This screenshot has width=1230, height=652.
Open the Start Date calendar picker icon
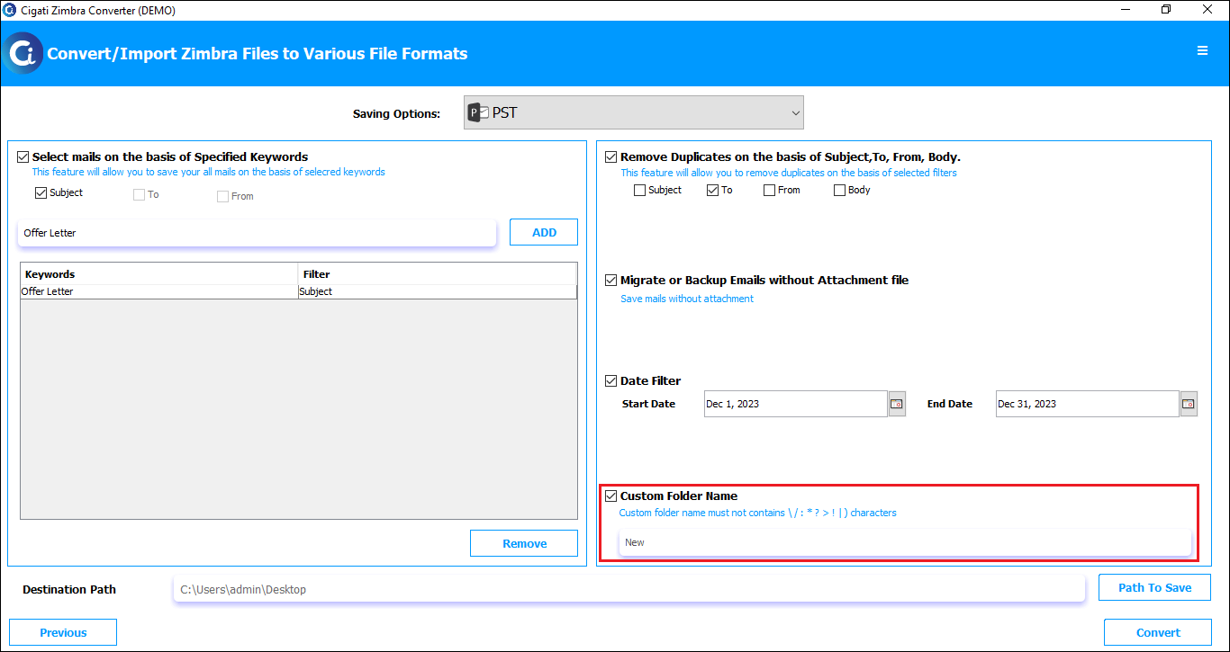[897, 404]
